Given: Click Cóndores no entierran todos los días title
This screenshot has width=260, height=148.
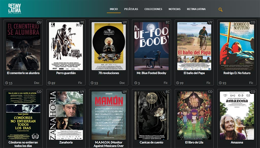Looking at the screenshot, I should point(23,144).
